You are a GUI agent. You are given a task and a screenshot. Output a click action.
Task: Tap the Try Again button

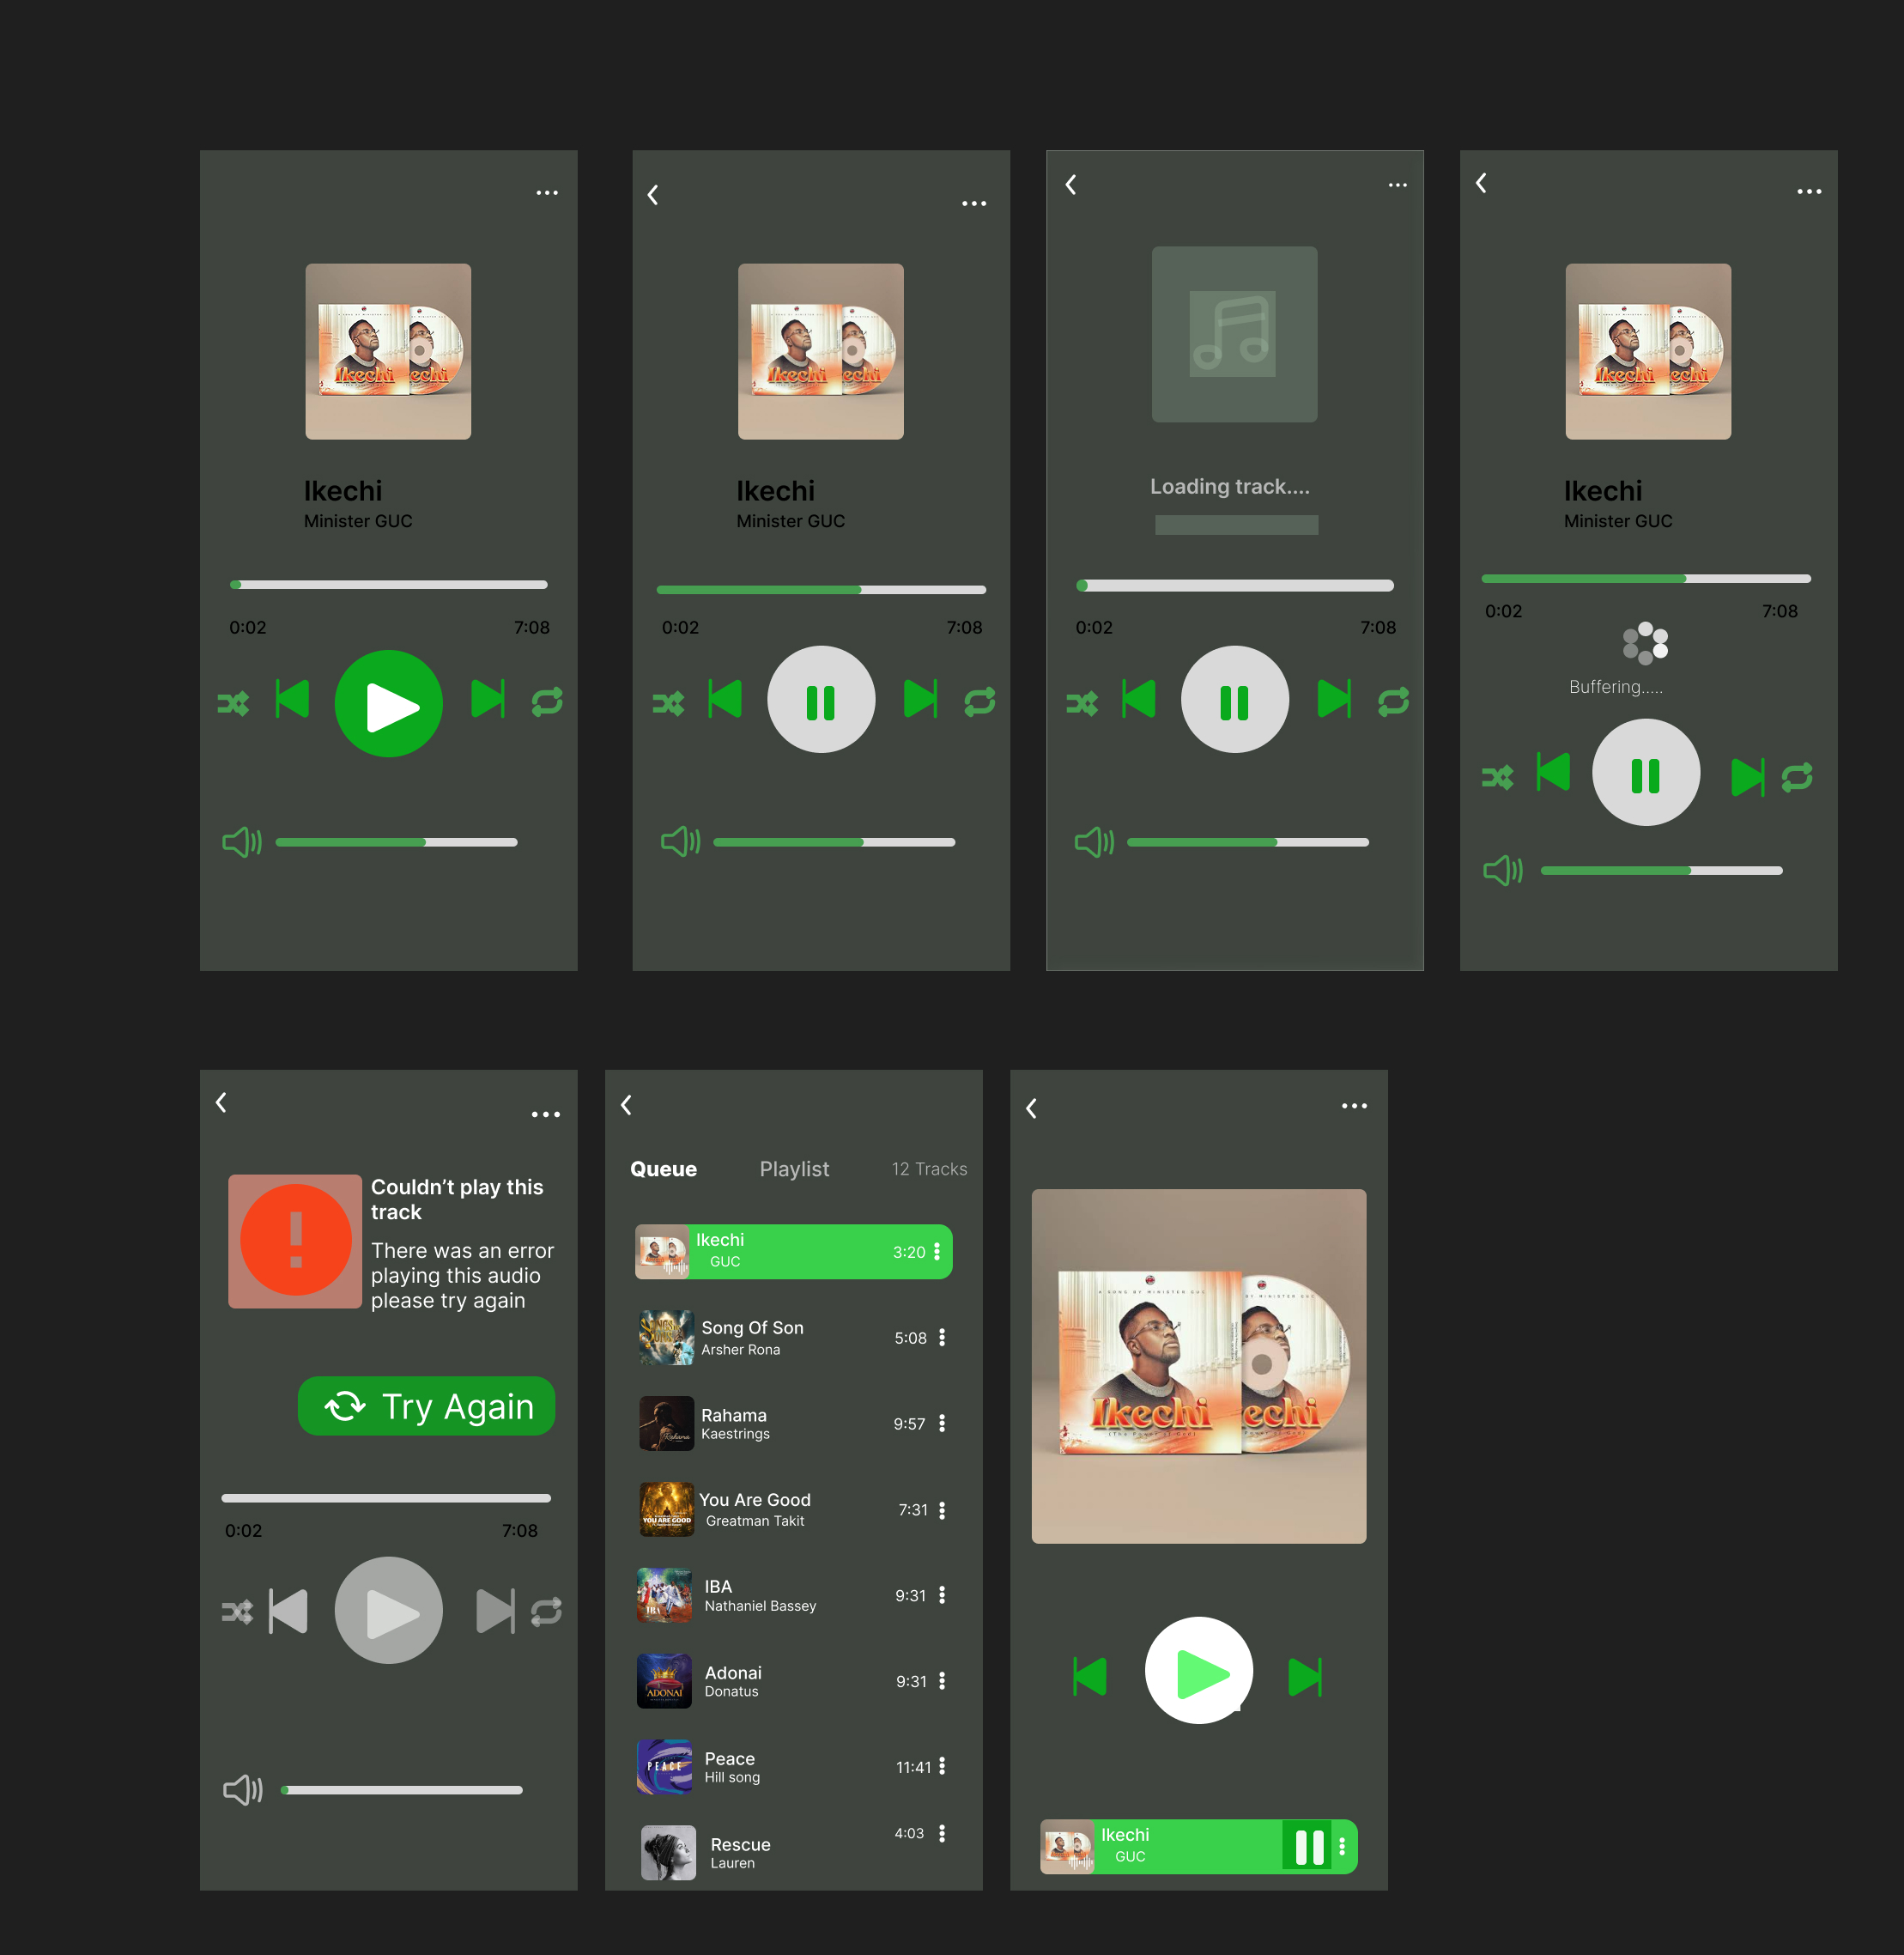[427, 1406]
